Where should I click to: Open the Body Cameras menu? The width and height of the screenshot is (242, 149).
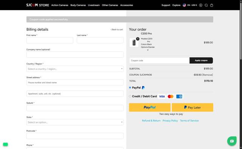point(78,5)
